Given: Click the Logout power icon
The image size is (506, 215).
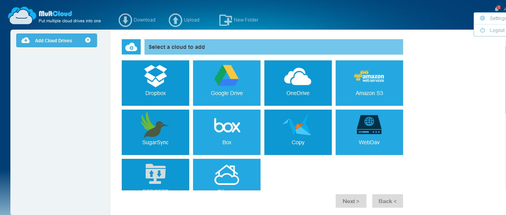Looking at the screenshot, I should [x=482, y=30].
